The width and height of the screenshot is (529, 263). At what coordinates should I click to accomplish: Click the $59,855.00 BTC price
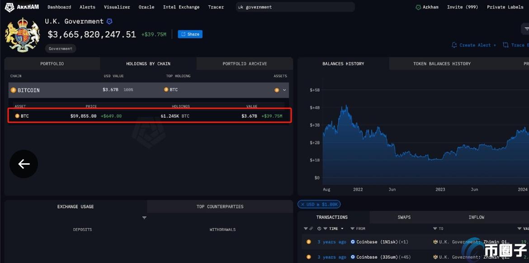pyautogui.click(x=83, y=116)
